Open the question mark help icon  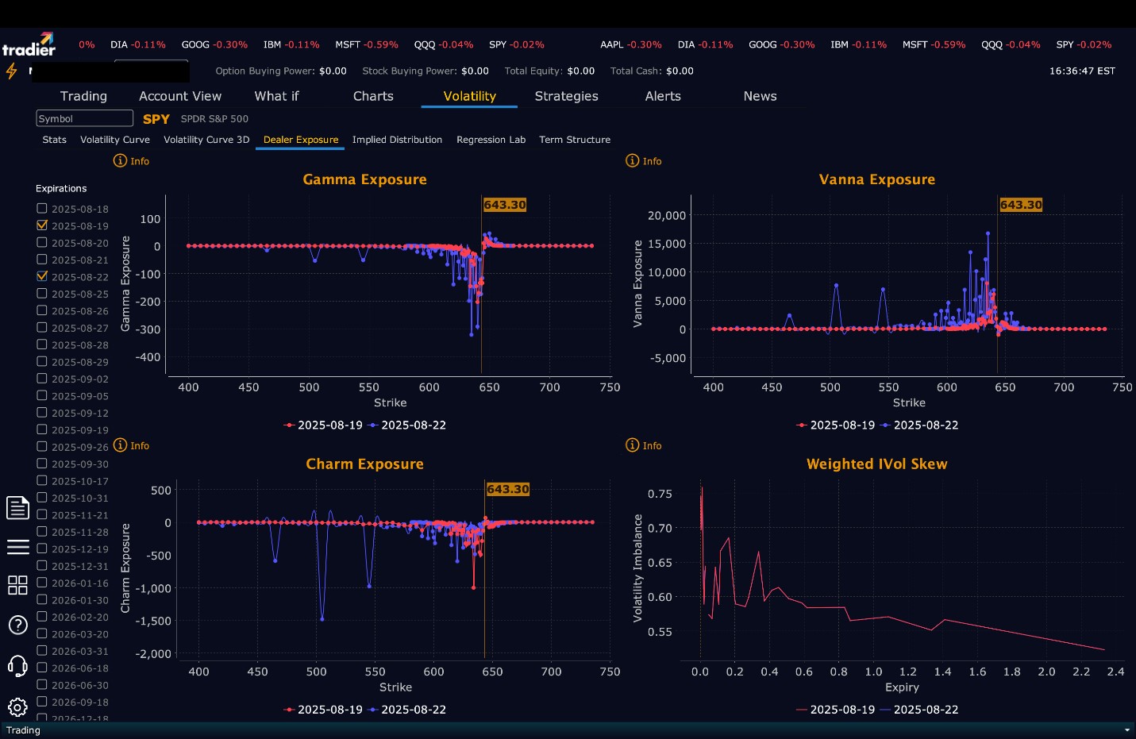point(17,625)
